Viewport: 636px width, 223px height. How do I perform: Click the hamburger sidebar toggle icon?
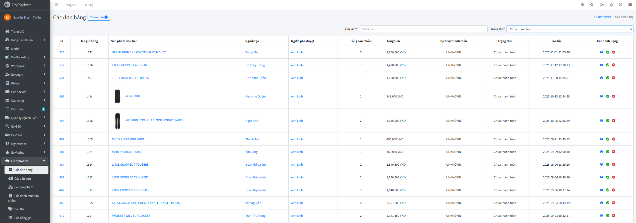click(56, 5)
